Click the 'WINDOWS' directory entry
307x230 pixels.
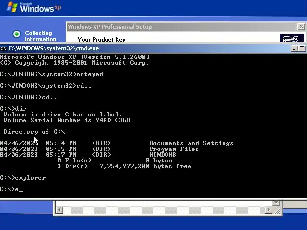pos(163,155)
